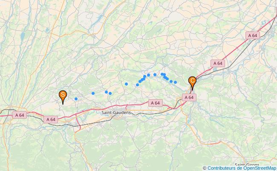This screenshot has width=277, height=171.
Task: Click the topmost A 64 road shield
Action: tap(253, 35)
